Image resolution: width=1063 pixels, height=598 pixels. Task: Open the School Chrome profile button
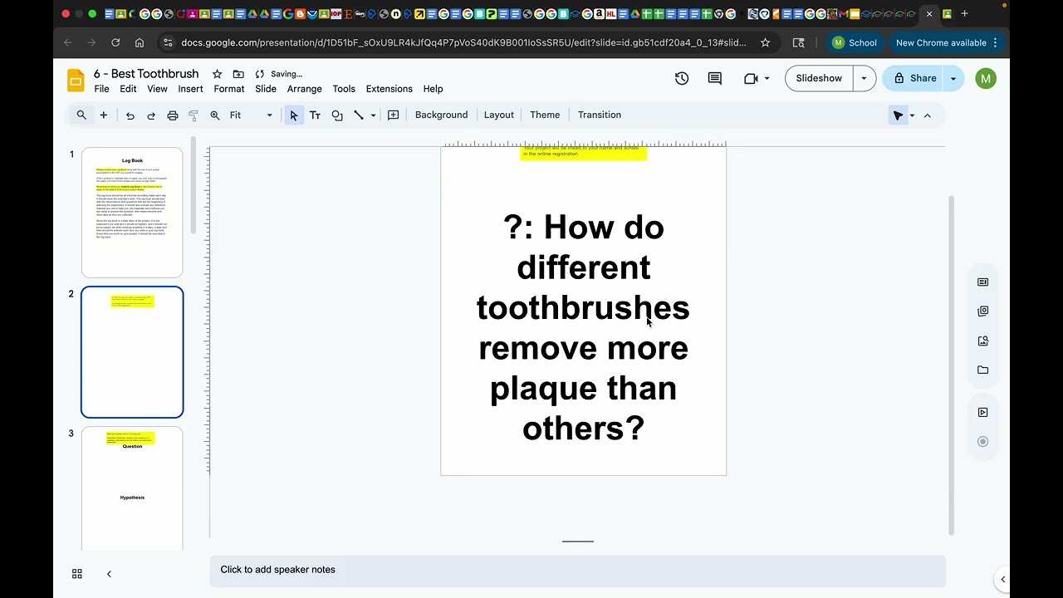[x=855, y=42]
